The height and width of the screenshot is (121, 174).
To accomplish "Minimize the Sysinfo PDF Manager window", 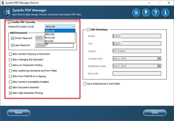I will click(x=149, y=3).
